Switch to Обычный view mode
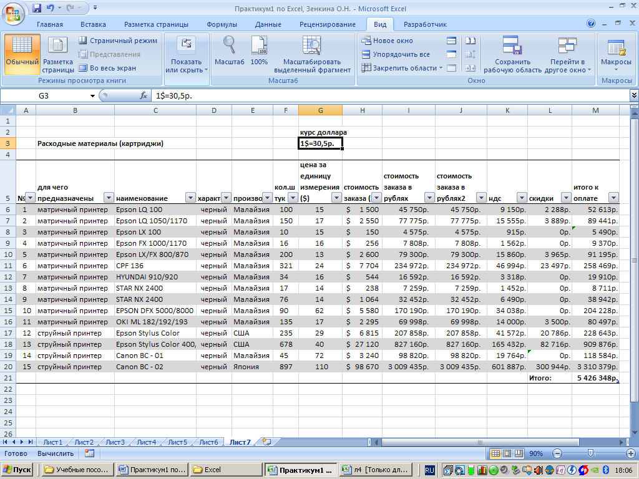The width and height of the screenshot is (639, 479). [22, 54]
